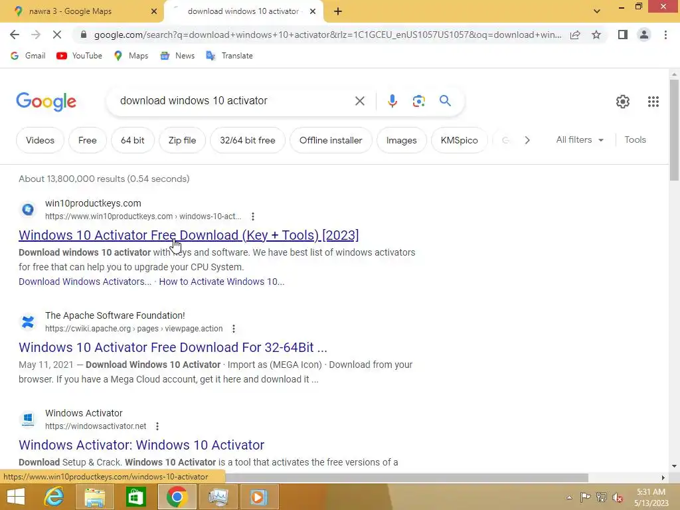Click the address bar URL
This screenshot has width=680, height=510.
pyautogui.click(x=327, y=35)
